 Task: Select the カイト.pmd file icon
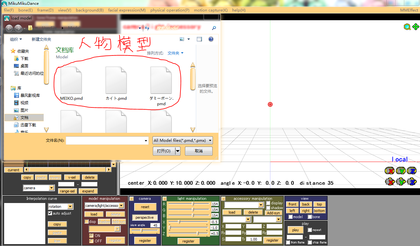(x=116, y=80)
